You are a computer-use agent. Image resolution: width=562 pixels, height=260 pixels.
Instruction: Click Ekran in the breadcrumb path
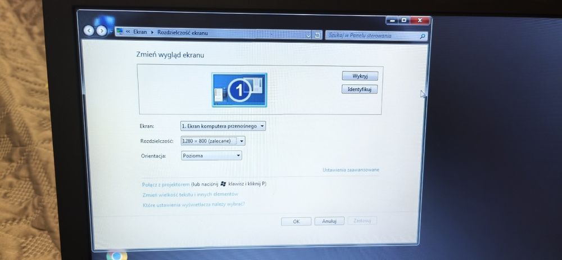pyautogui.click(x=140, y=32)
